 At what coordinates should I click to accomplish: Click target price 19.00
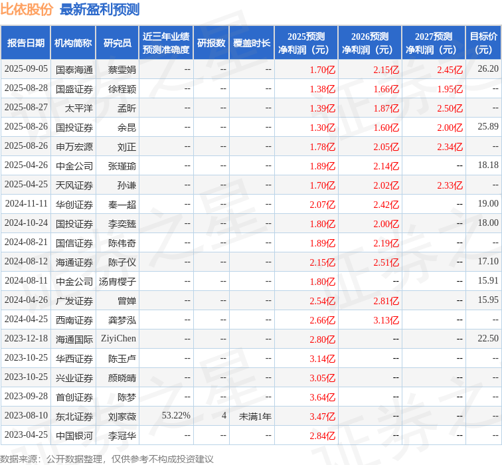(488, 203)
